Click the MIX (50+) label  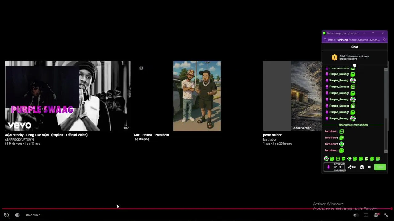pos(142,139)
